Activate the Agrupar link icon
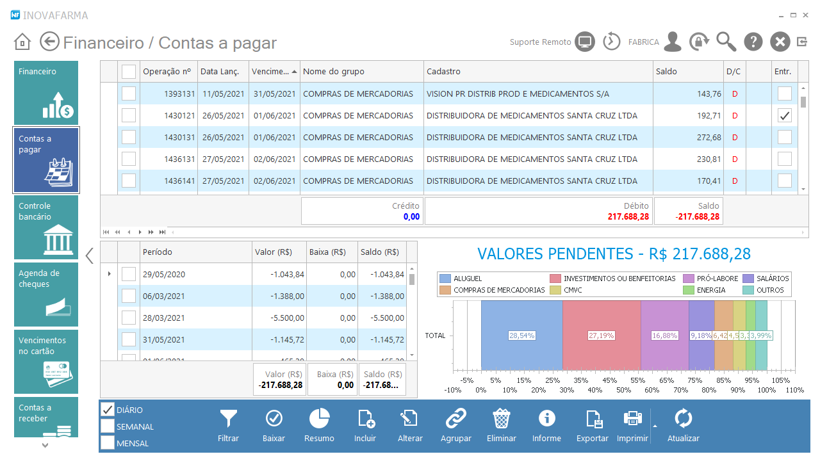 pyautogui.click(x=455, y=419)
